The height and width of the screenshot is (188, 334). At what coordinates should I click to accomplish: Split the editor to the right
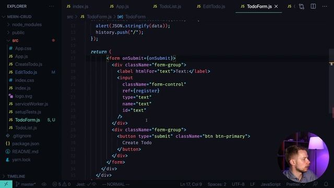(313, 6)
